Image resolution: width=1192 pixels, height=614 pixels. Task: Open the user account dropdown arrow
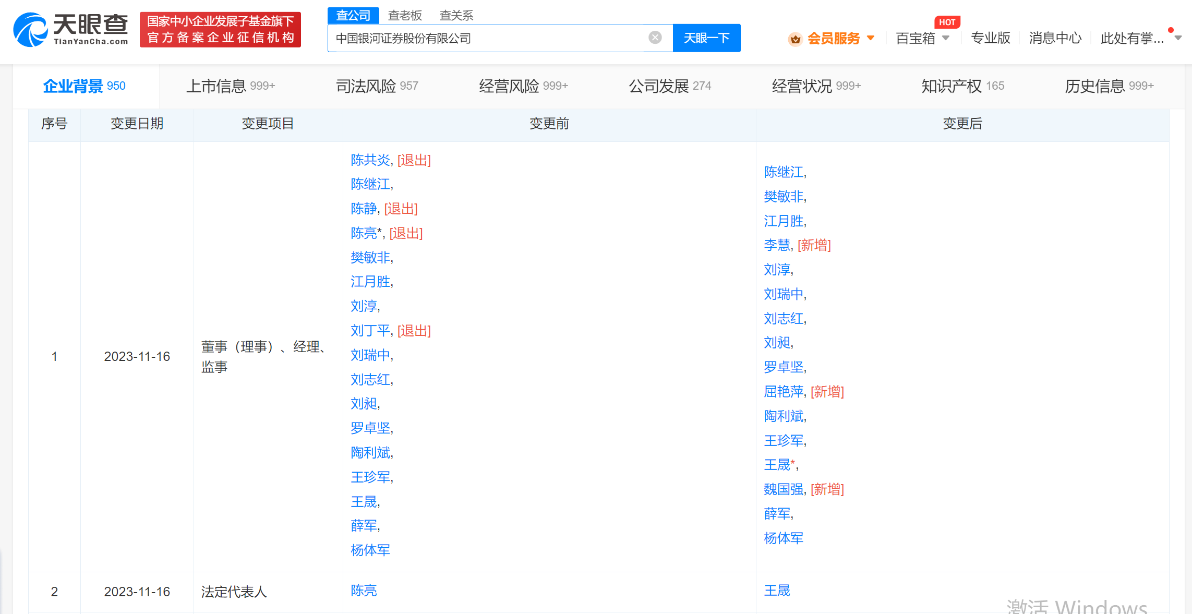(x=1178, y=38)
